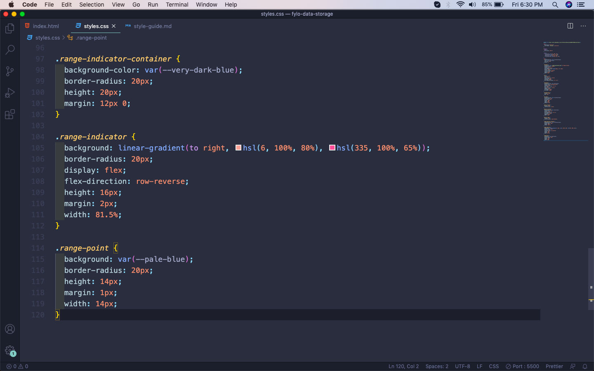Open errors and warnings in status bar
Screen dimensions: 594x371
pyautogui.click(x=17, y=366)
